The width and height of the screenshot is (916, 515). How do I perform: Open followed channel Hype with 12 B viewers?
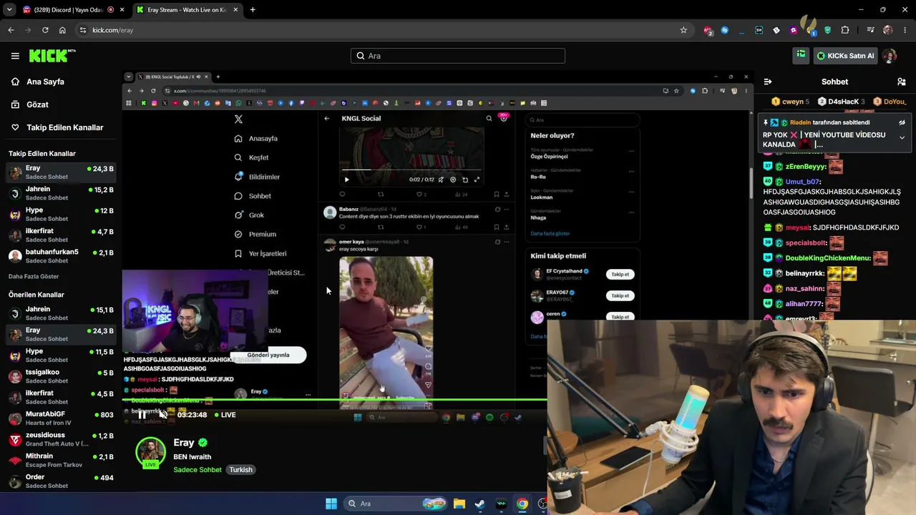tap(61, 214)
